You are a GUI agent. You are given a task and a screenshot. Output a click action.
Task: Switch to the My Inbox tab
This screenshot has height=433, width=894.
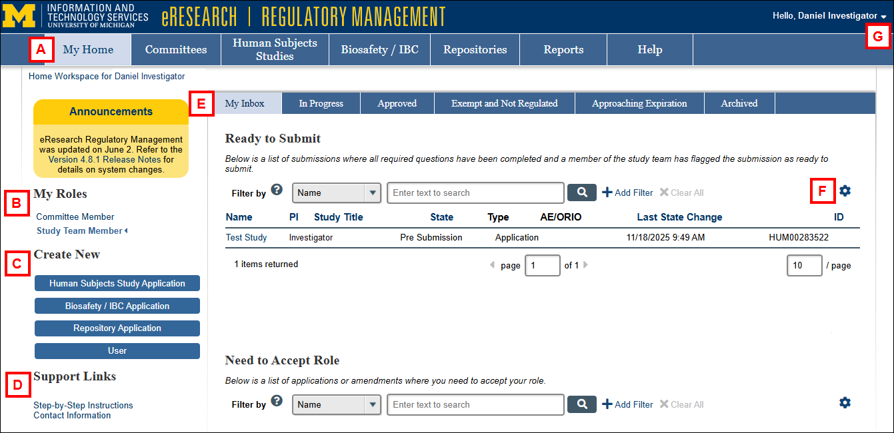(245, 103)
